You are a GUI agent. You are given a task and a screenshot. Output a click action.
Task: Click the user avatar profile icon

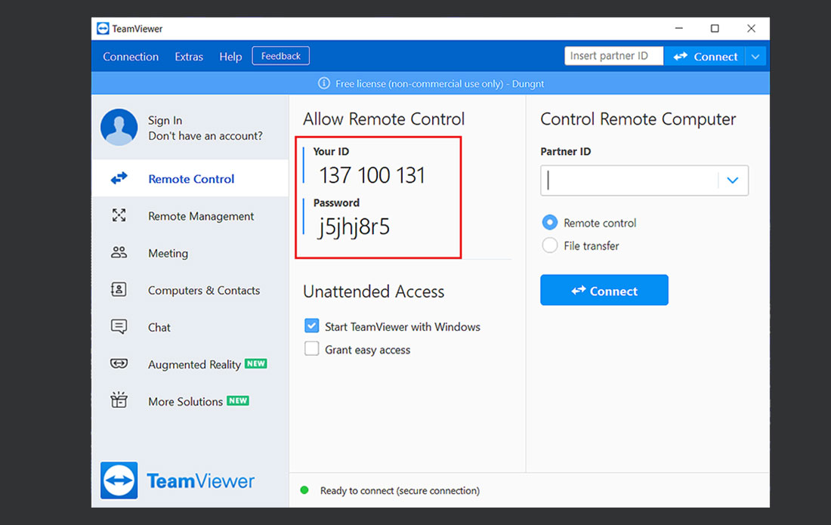(x=119, y=127)
